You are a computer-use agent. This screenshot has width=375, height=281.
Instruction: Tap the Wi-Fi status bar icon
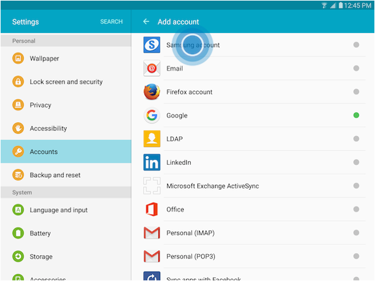click(324, 5)
